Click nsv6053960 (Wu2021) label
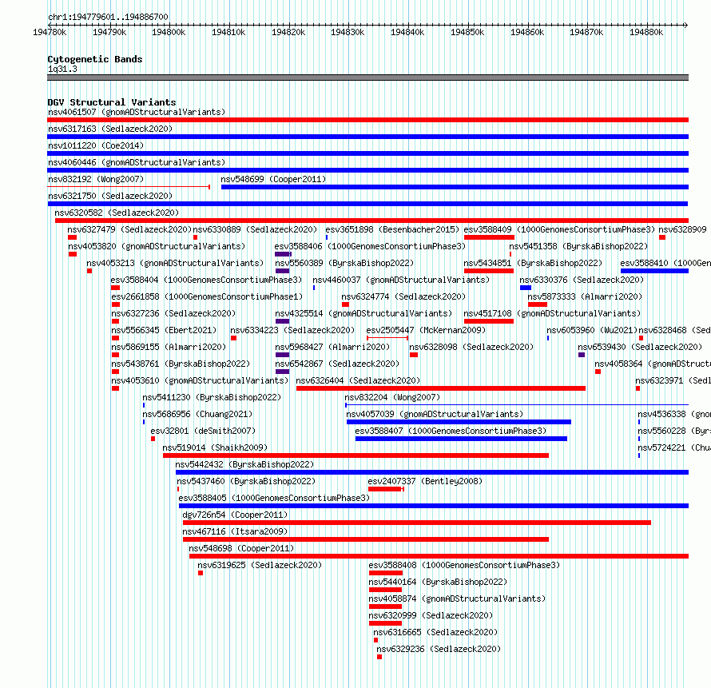This screenshot has width=711, height=688. [x=592, y=330]
